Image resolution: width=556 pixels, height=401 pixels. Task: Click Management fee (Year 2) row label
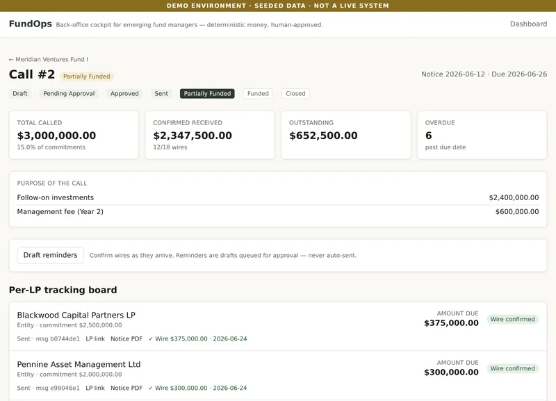tap(60, 212)
